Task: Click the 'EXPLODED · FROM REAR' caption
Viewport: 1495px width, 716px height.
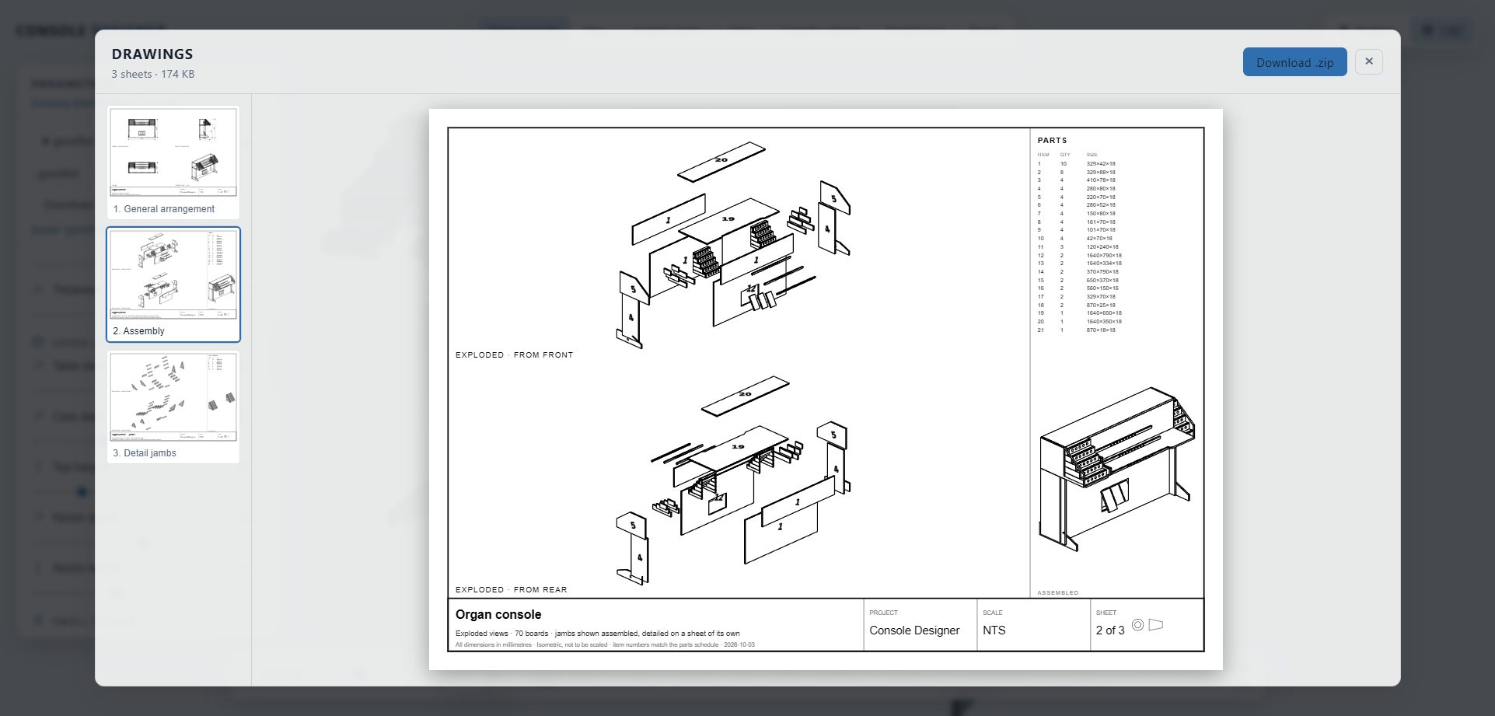Action: pyautogui.click(x=511, y=589)
